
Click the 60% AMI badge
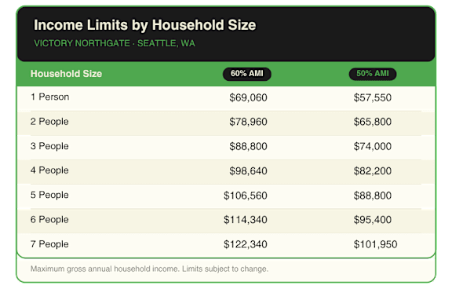246,74
